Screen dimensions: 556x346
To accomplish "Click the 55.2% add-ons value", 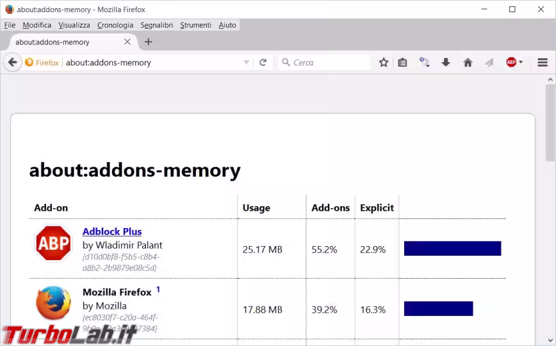I will pyautogui.click(x=324, y=249).
